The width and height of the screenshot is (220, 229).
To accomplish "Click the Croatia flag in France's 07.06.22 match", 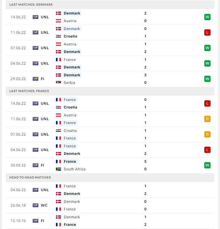I will [58, 130].
